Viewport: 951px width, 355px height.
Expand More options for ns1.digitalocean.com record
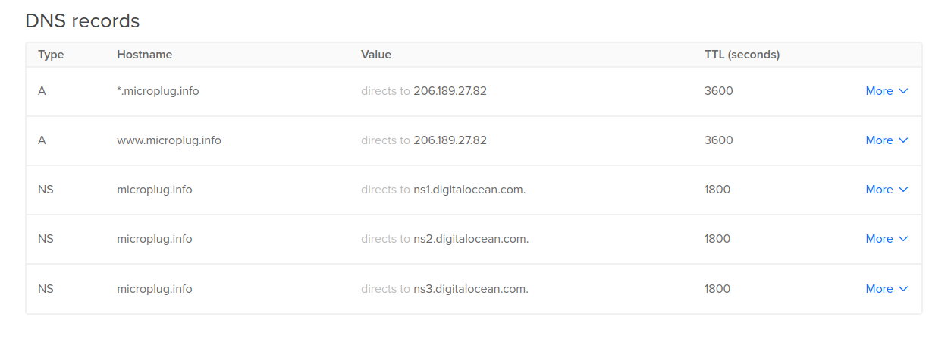click(886, 190)
